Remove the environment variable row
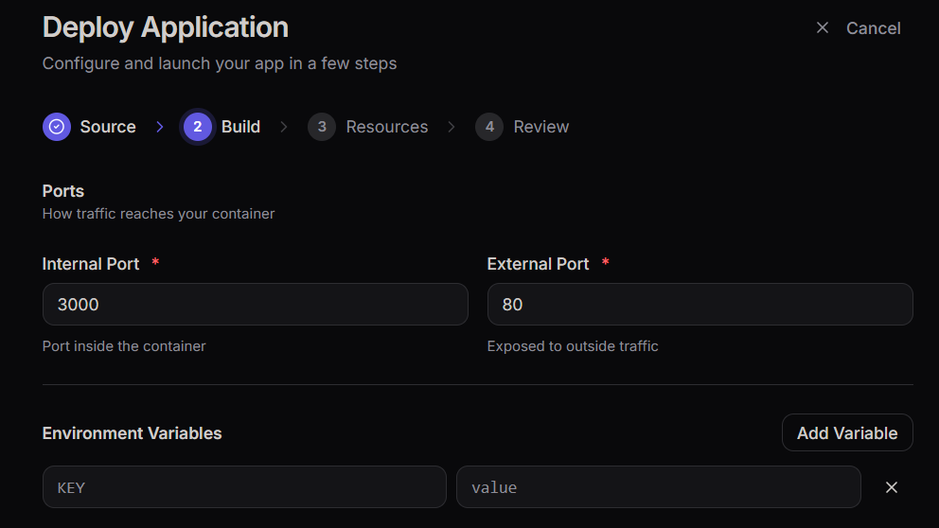Image resolution: width=939 pixels, height=528 pixels. tap(891, 487)
